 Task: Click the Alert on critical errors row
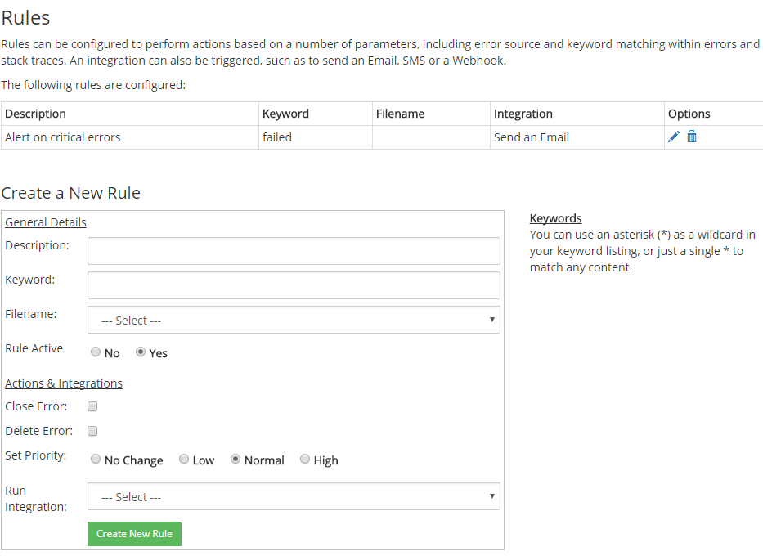click(x=382, y=137)
